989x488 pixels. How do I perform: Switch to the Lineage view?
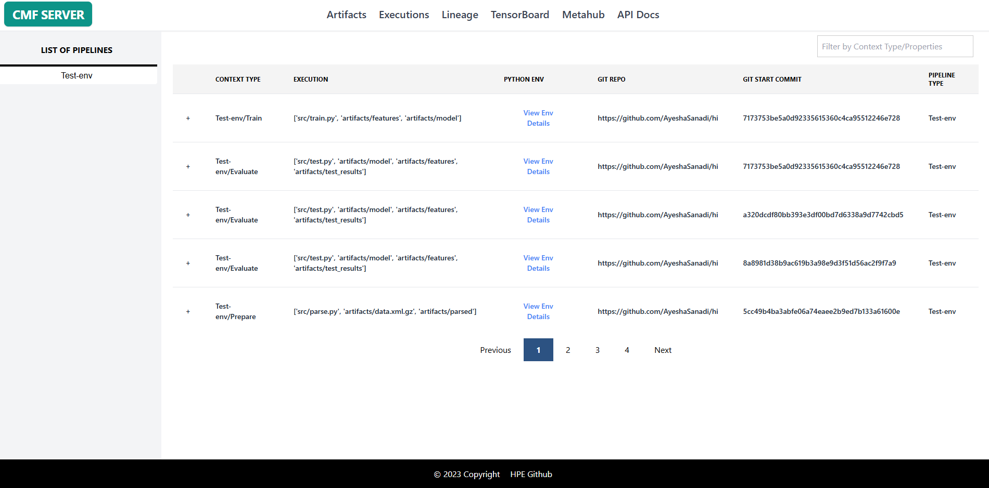click(460, 15)
